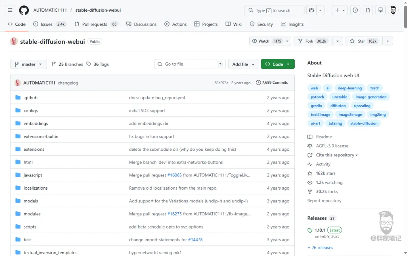This screenshot has width=408, height=256.
Task: Open the embeddings folder
Action: [x=36, y=124]
